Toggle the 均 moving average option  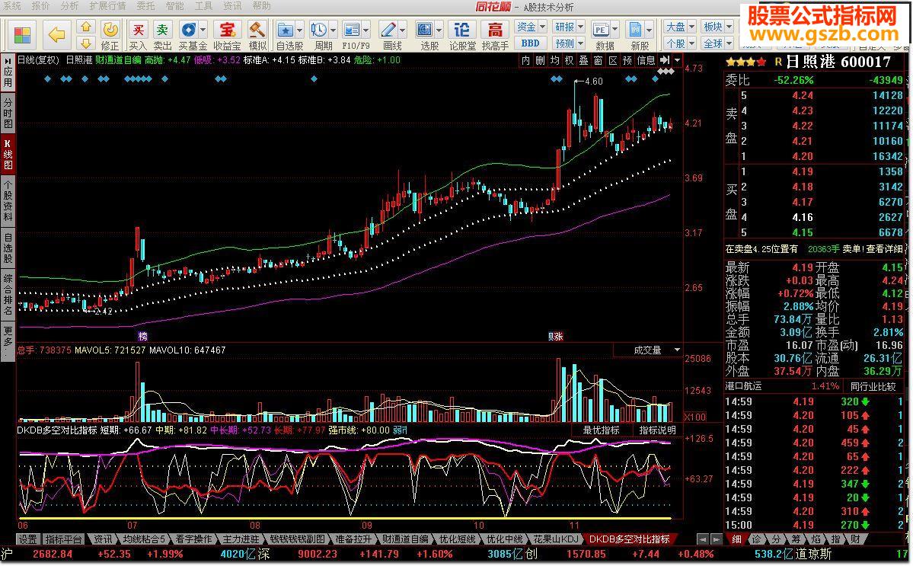click(554, 60)
